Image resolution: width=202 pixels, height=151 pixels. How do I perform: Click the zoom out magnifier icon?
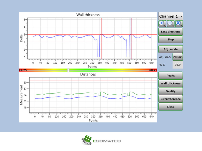coord(170,24)
